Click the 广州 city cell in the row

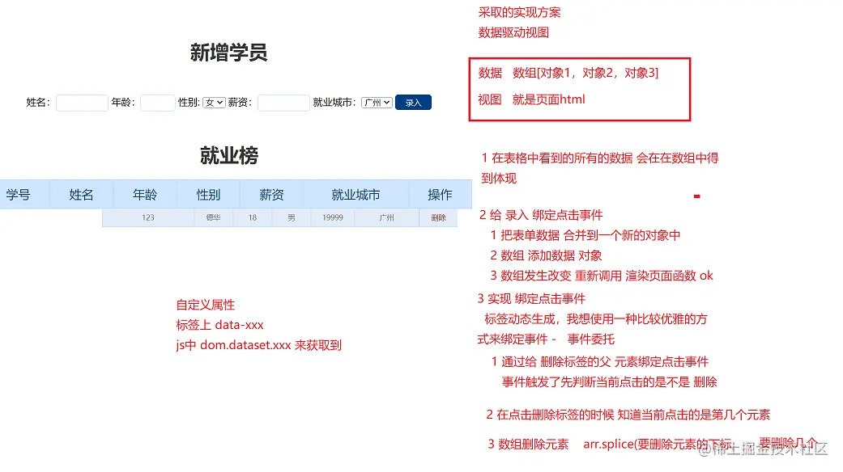[386, 217]
